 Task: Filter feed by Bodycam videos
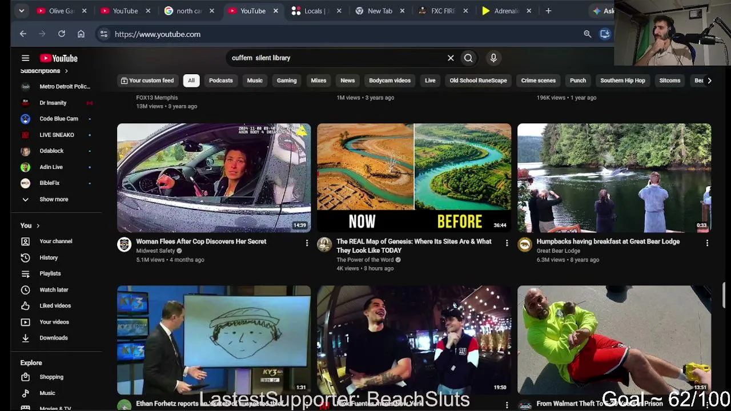coord(390,80)
